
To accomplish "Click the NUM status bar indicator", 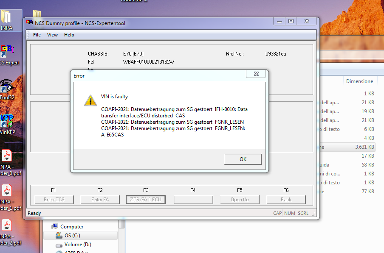I will [x=289, y=213].
